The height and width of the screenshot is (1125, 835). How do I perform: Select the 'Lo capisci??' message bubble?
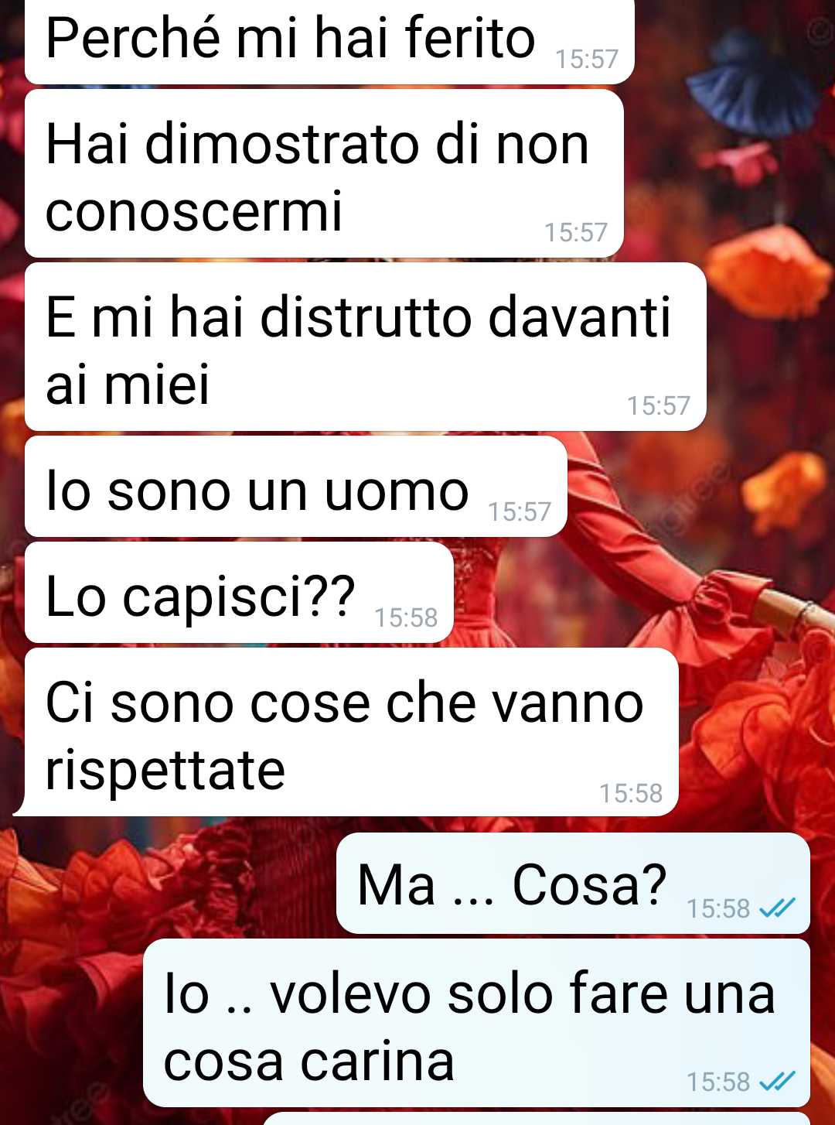pyautogui.click(x=239, y=593)
